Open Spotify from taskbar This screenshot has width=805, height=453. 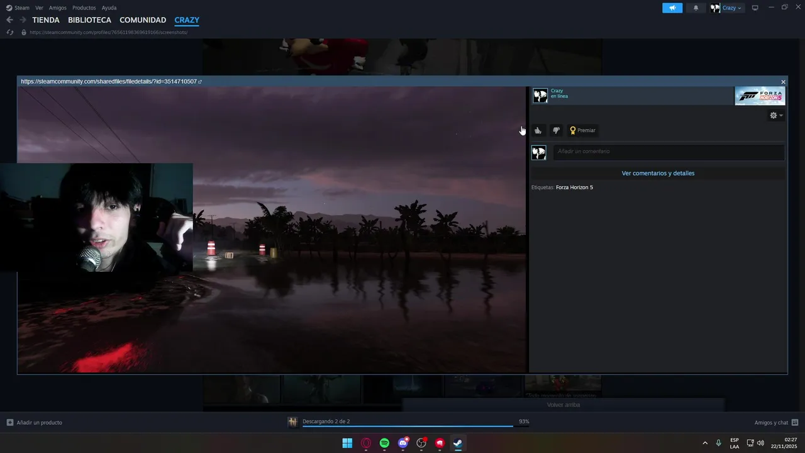(x=384, y=443)
